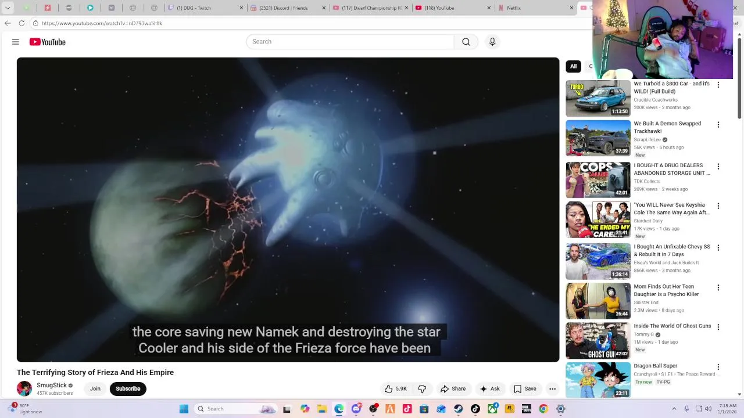The image size is (744, 418).
Task: Expand the browser tab search chevron
Action: click(x=8, y=8)
